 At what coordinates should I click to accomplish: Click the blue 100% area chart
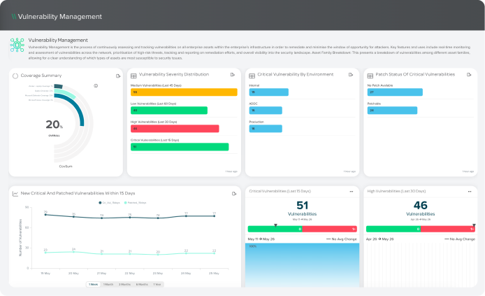point(302,265)
